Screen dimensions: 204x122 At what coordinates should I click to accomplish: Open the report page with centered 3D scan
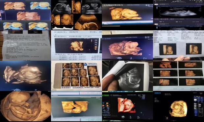76,46
